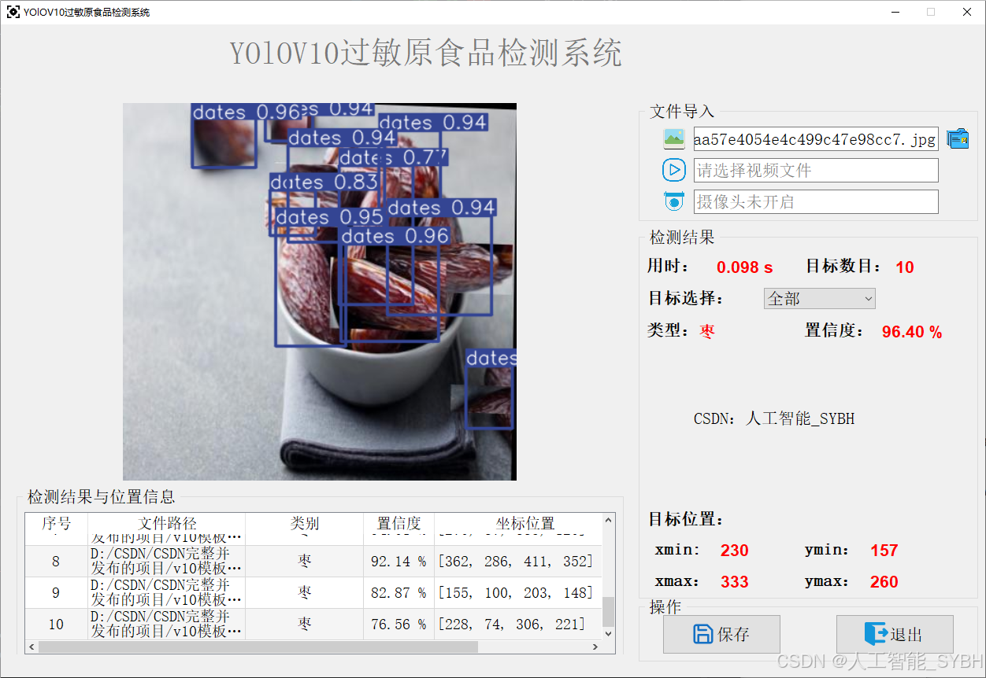Click the 保存 save button
The height and width of the screenshot is (678, 986).
tap(721, 634)
